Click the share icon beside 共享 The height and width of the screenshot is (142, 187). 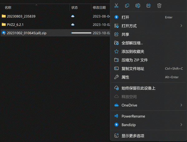click(x=116, y=34)
